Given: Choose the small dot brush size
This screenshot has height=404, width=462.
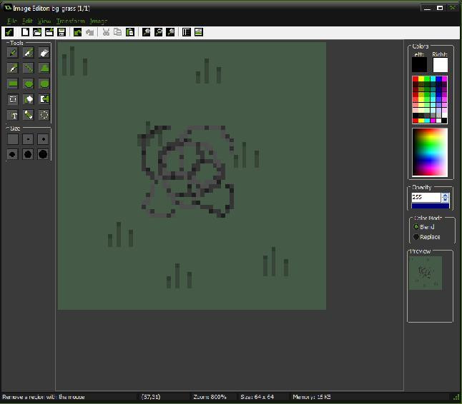Looking at the screenshot, I should click(43, 139).
